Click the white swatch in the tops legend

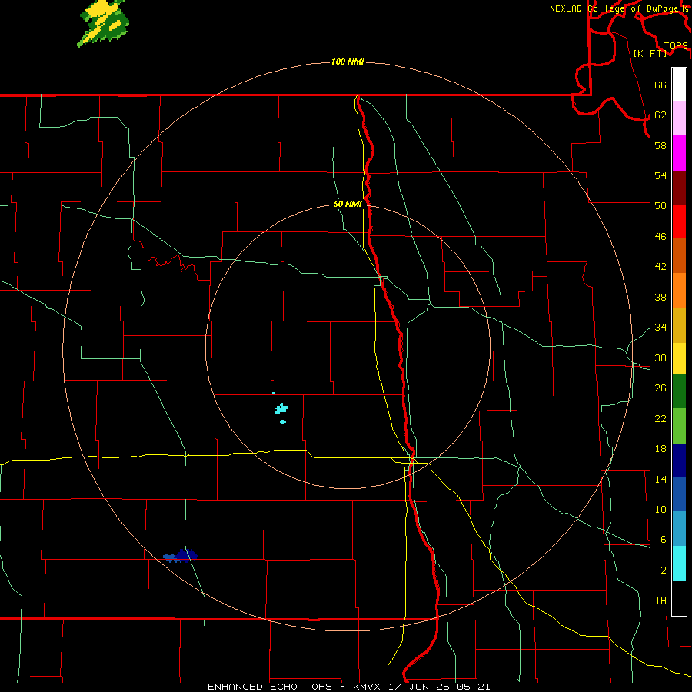[679, 85]
